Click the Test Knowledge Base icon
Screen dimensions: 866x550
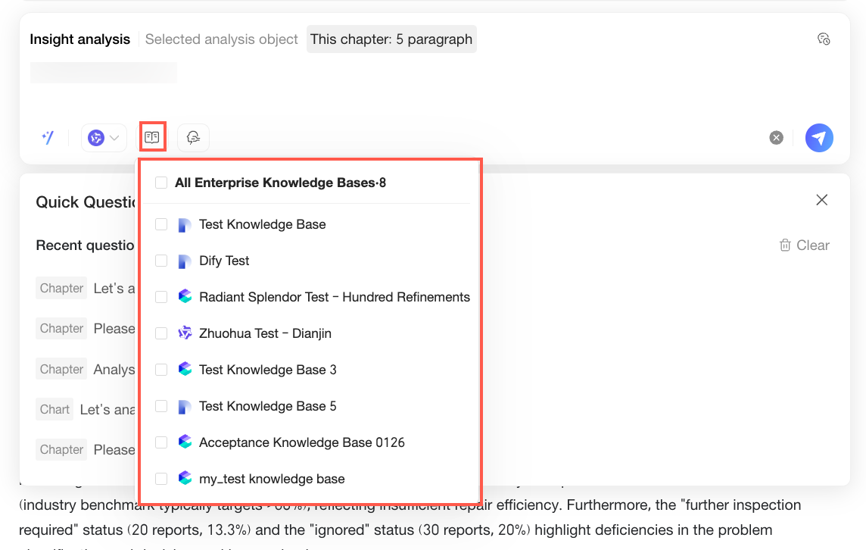[x=185, y=224]
